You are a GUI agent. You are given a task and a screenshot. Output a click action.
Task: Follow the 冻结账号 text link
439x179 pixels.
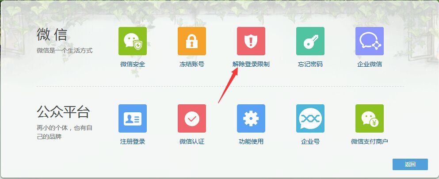pos(192,64)
